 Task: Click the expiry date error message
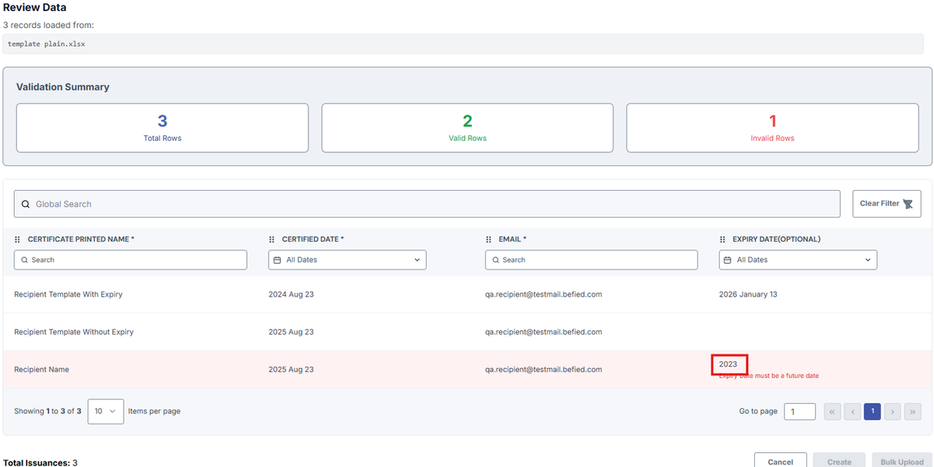pyautogui.click(x=768, y=376)
